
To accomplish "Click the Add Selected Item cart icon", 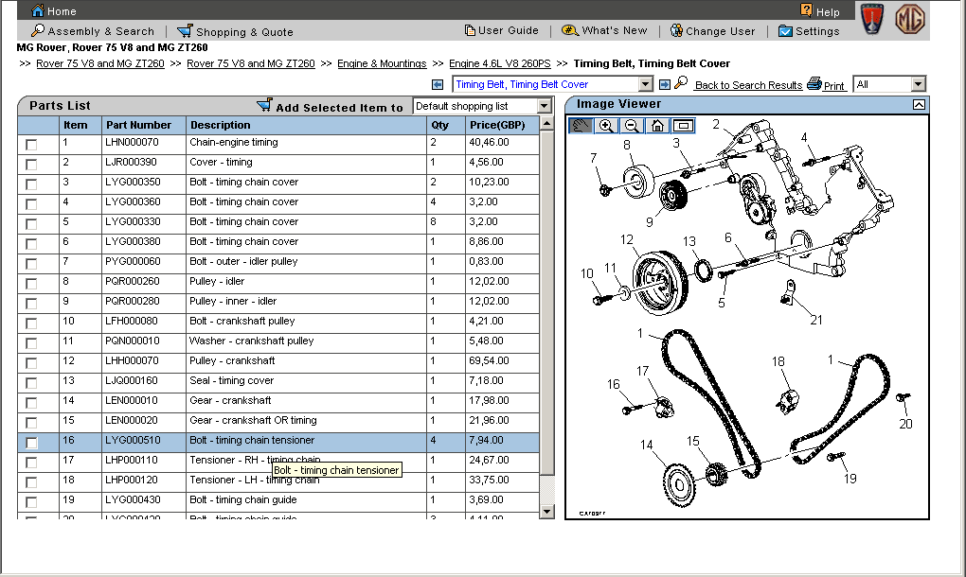I will (x=264, y=105).
